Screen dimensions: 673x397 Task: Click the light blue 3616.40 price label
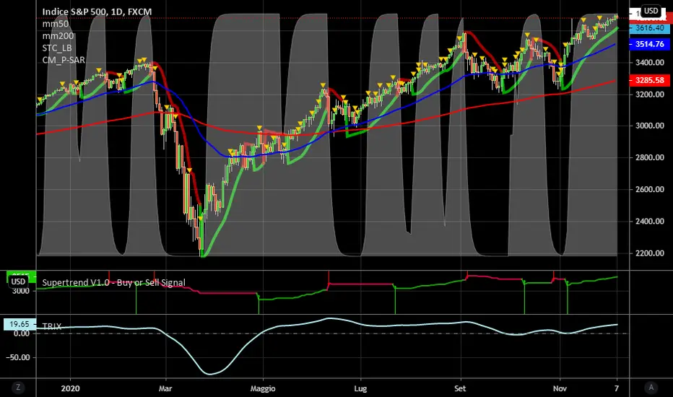pyautogui.click(x=649, y=28)
